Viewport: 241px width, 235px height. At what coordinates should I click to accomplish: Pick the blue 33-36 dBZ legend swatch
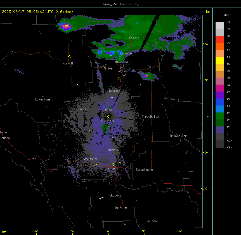(220, 102)
